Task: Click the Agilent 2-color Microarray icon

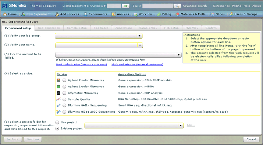Action: click(58, 80)
